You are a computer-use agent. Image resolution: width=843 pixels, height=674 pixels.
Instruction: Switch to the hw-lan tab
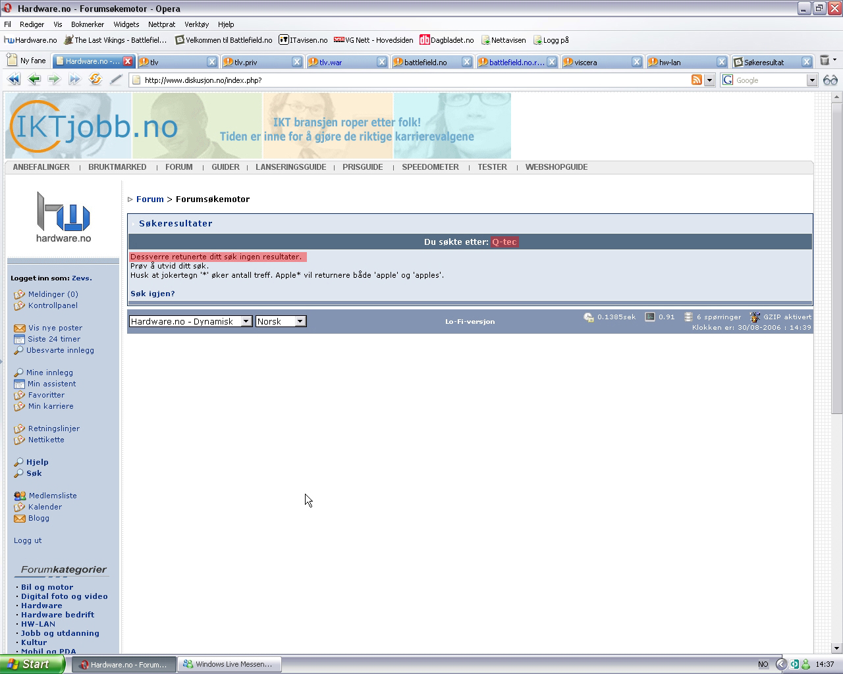click(686, 62)
